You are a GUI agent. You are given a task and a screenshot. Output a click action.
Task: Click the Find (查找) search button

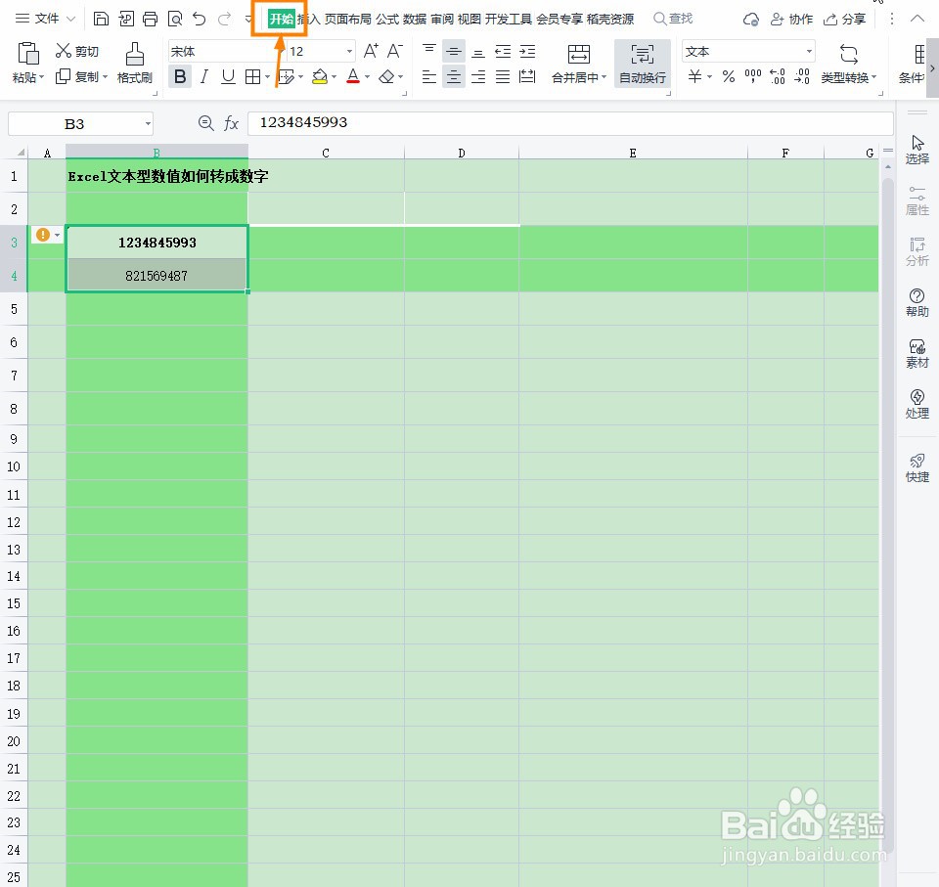tap(673, 20)
